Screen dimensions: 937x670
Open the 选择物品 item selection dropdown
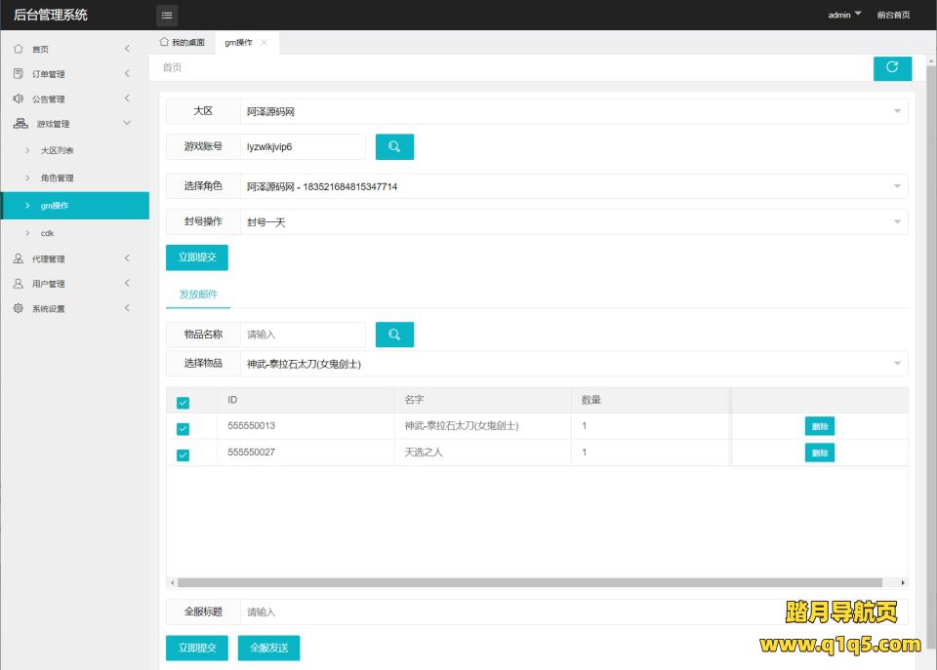point(574,364)
